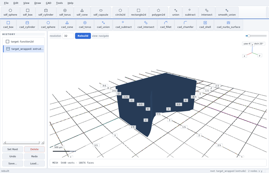Viewport: 269px width, 173px height.
Task: Choose the sdf_cone tool
Action: coord(82,12)
